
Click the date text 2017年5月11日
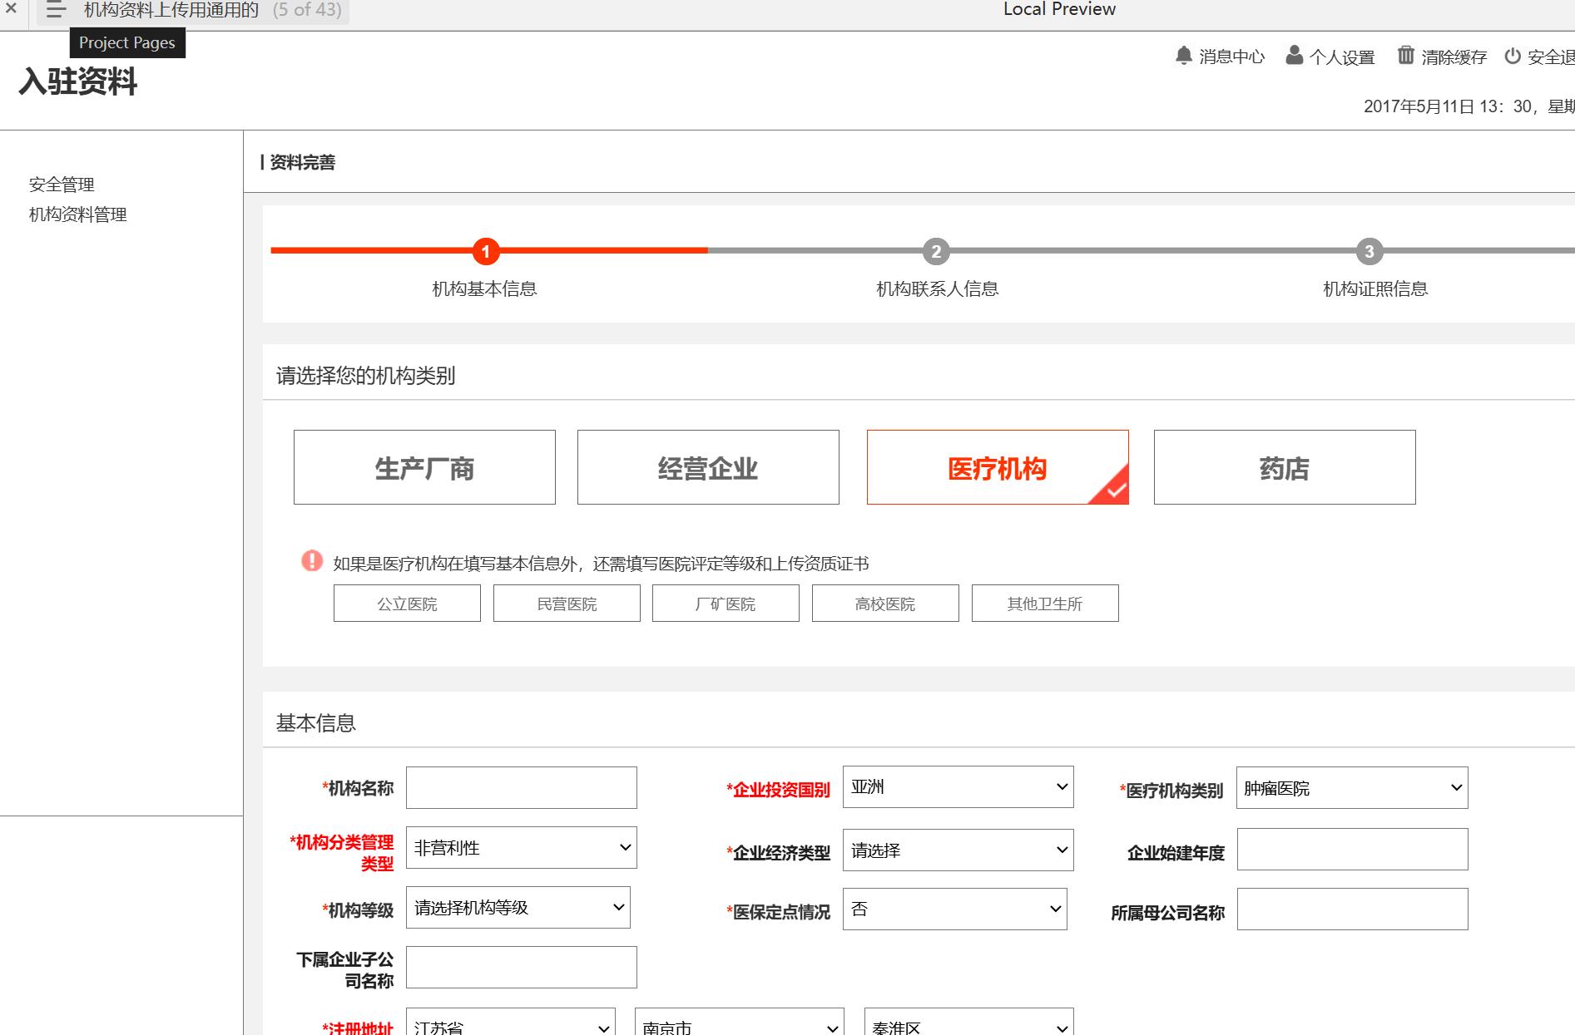[1419, 106]
